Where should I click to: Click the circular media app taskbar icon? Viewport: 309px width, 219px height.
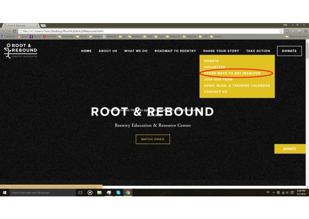point(90,193)
